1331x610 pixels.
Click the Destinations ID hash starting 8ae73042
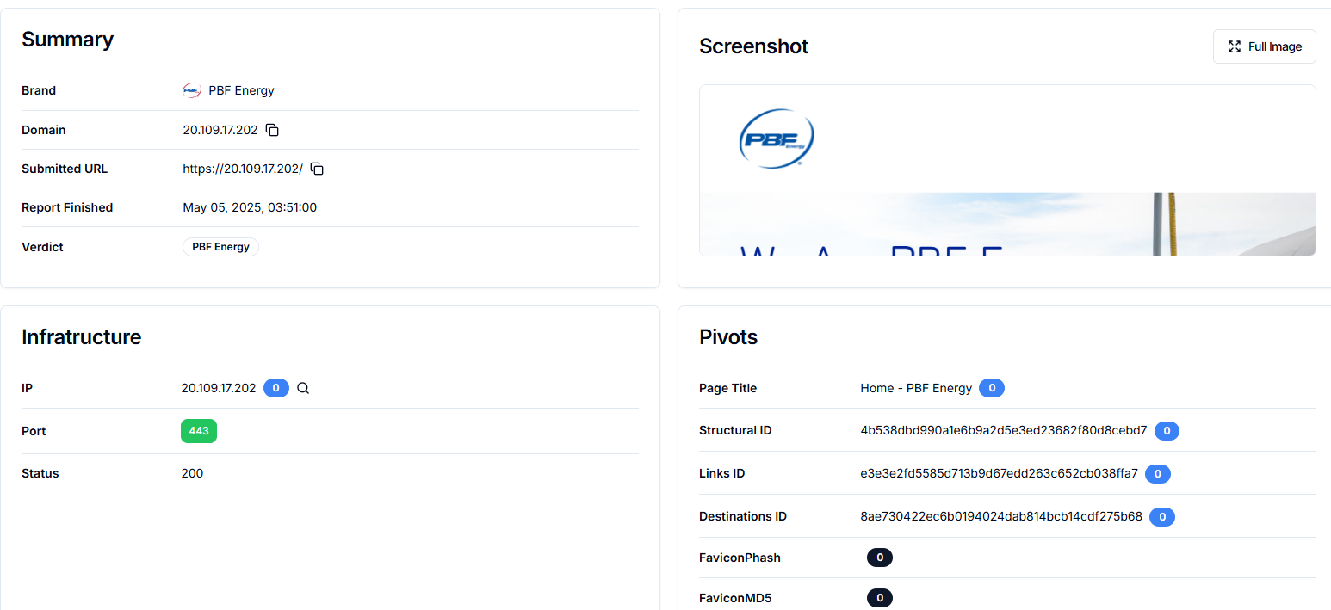[x=1001, y=516]
